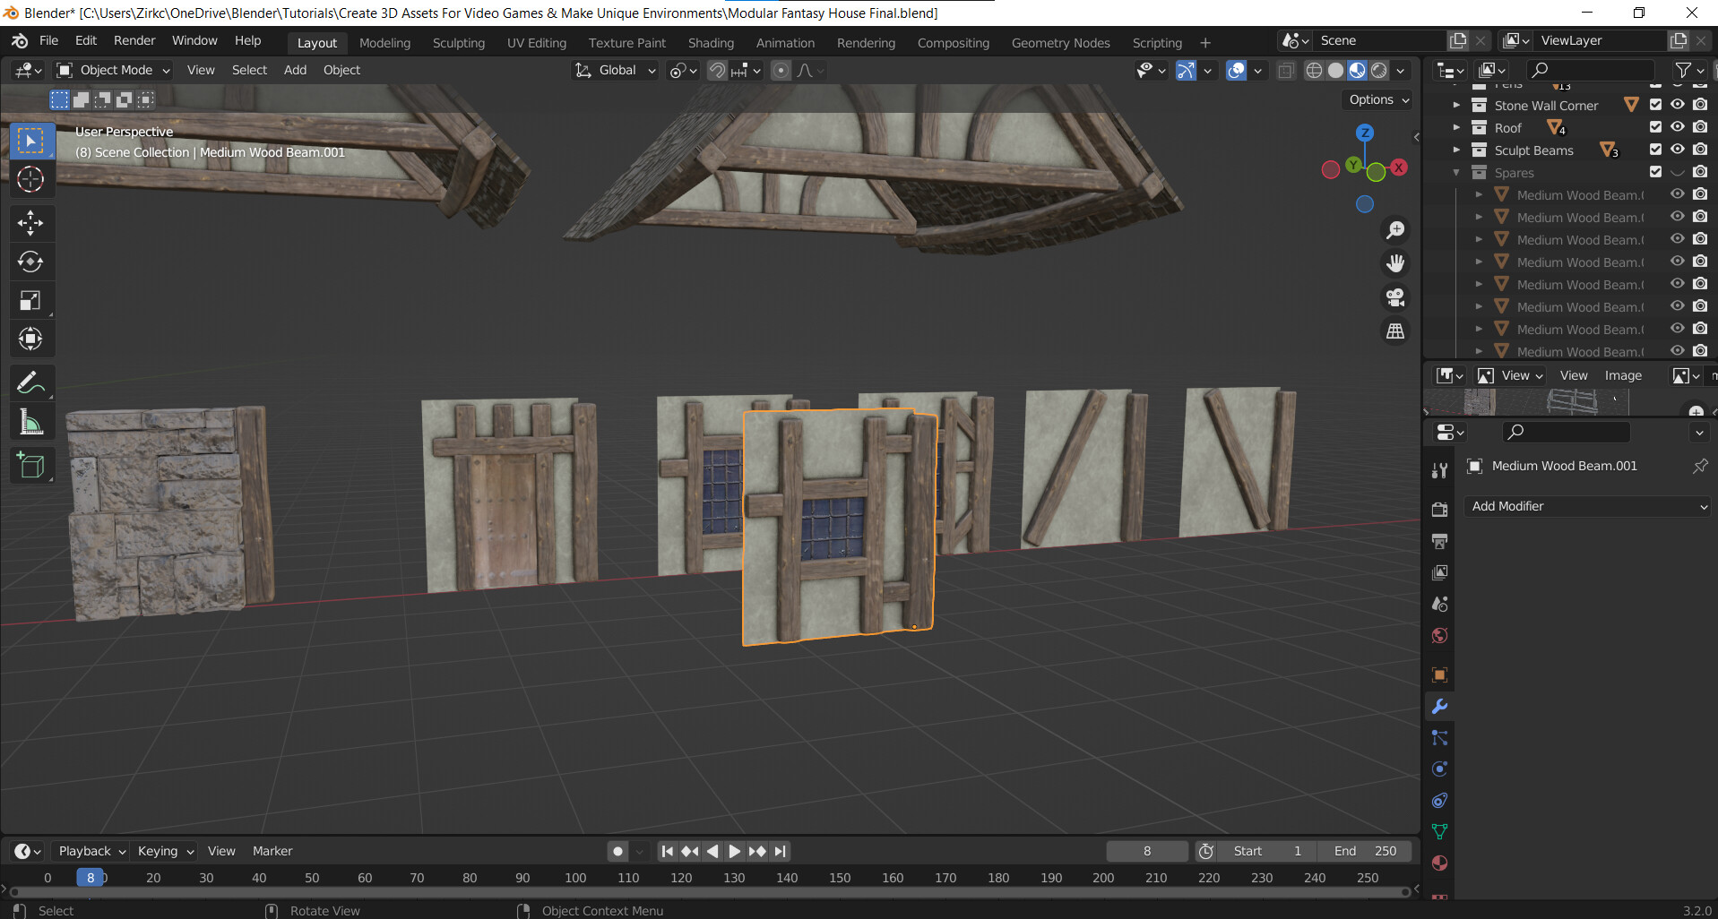Select the Measure tool
The width and height of the screenshot is (1718, 919).
point(30,422)
